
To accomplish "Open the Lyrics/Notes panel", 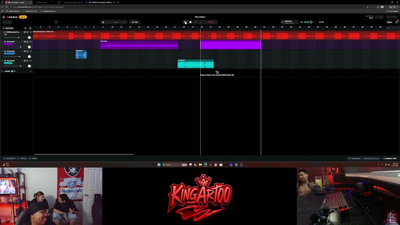I will (355, 158).
